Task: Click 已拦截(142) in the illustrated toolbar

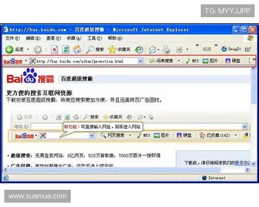Action: (x=215, y=135)
